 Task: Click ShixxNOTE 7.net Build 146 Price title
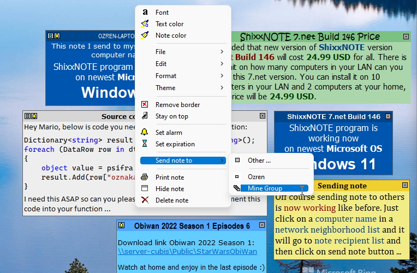click(310, 37)
